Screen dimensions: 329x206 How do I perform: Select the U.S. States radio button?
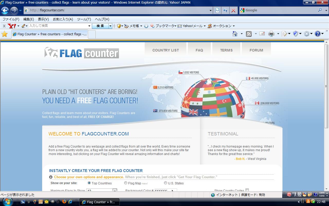click(166, 183)
